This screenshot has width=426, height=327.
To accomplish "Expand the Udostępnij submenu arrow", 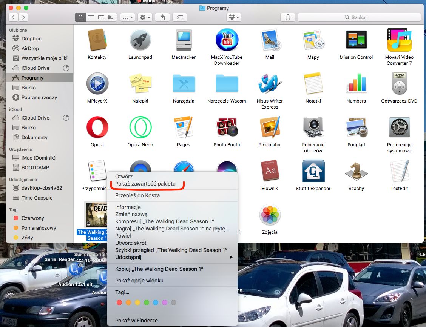I will tap(231, 257).
